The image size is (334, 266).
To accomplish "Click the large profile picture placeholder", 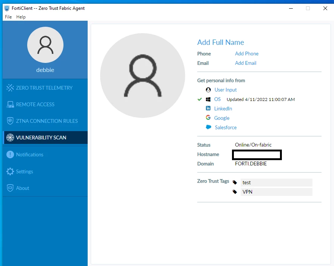I will (x=142, y=75).
